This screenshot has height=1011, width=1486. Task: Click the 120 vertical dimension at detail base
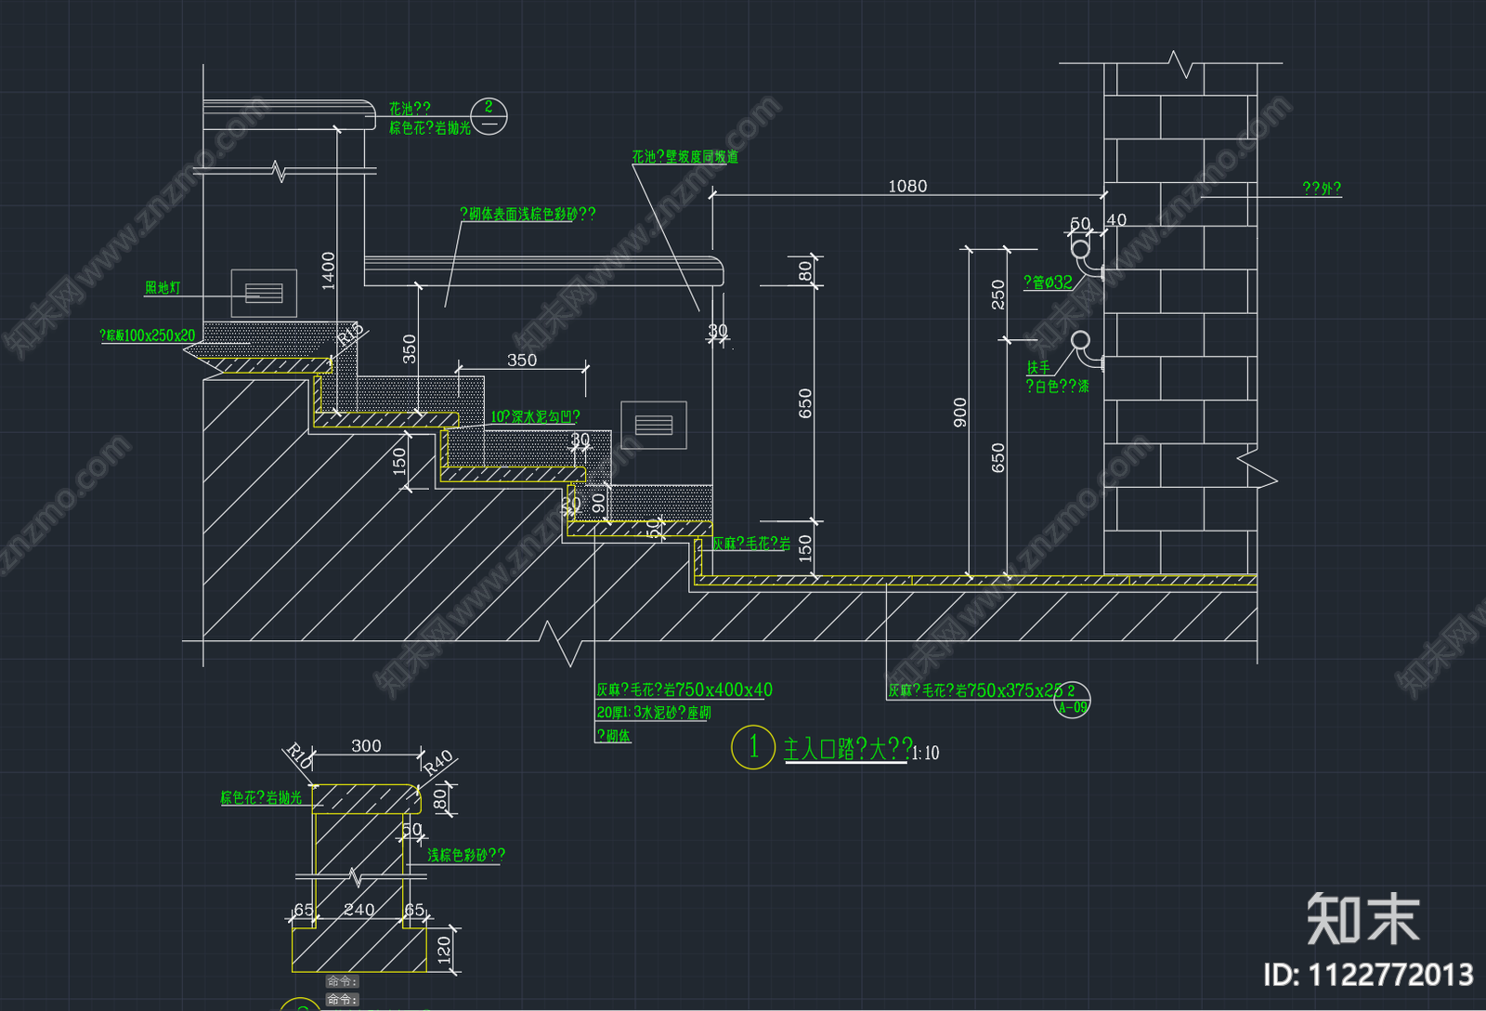(x=444, y=949)
